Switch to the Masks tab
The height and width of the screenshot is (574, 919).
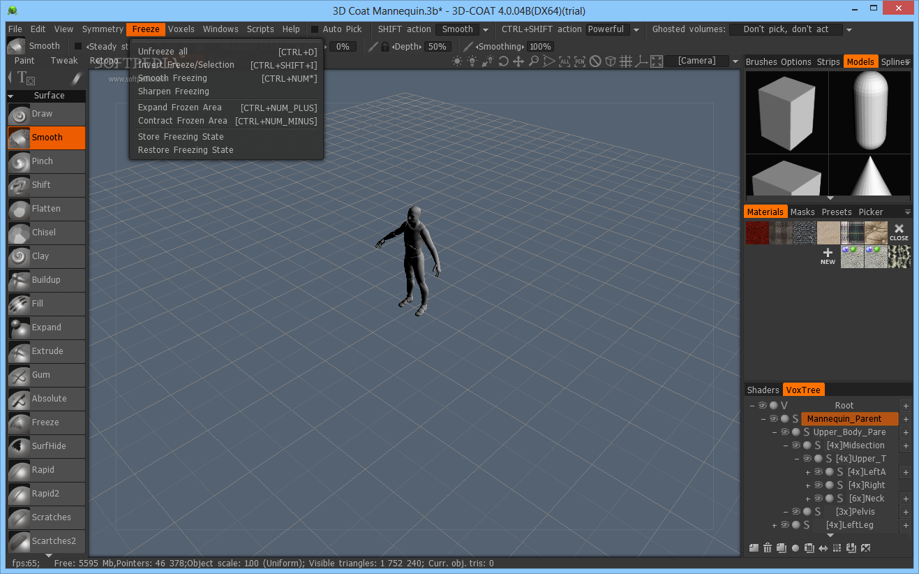pyautogui.click(x=802, y=212)
